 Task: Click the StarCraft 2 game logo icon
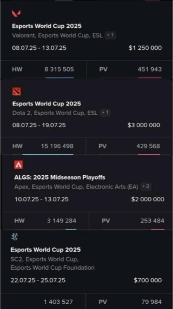tap(15, 237)
